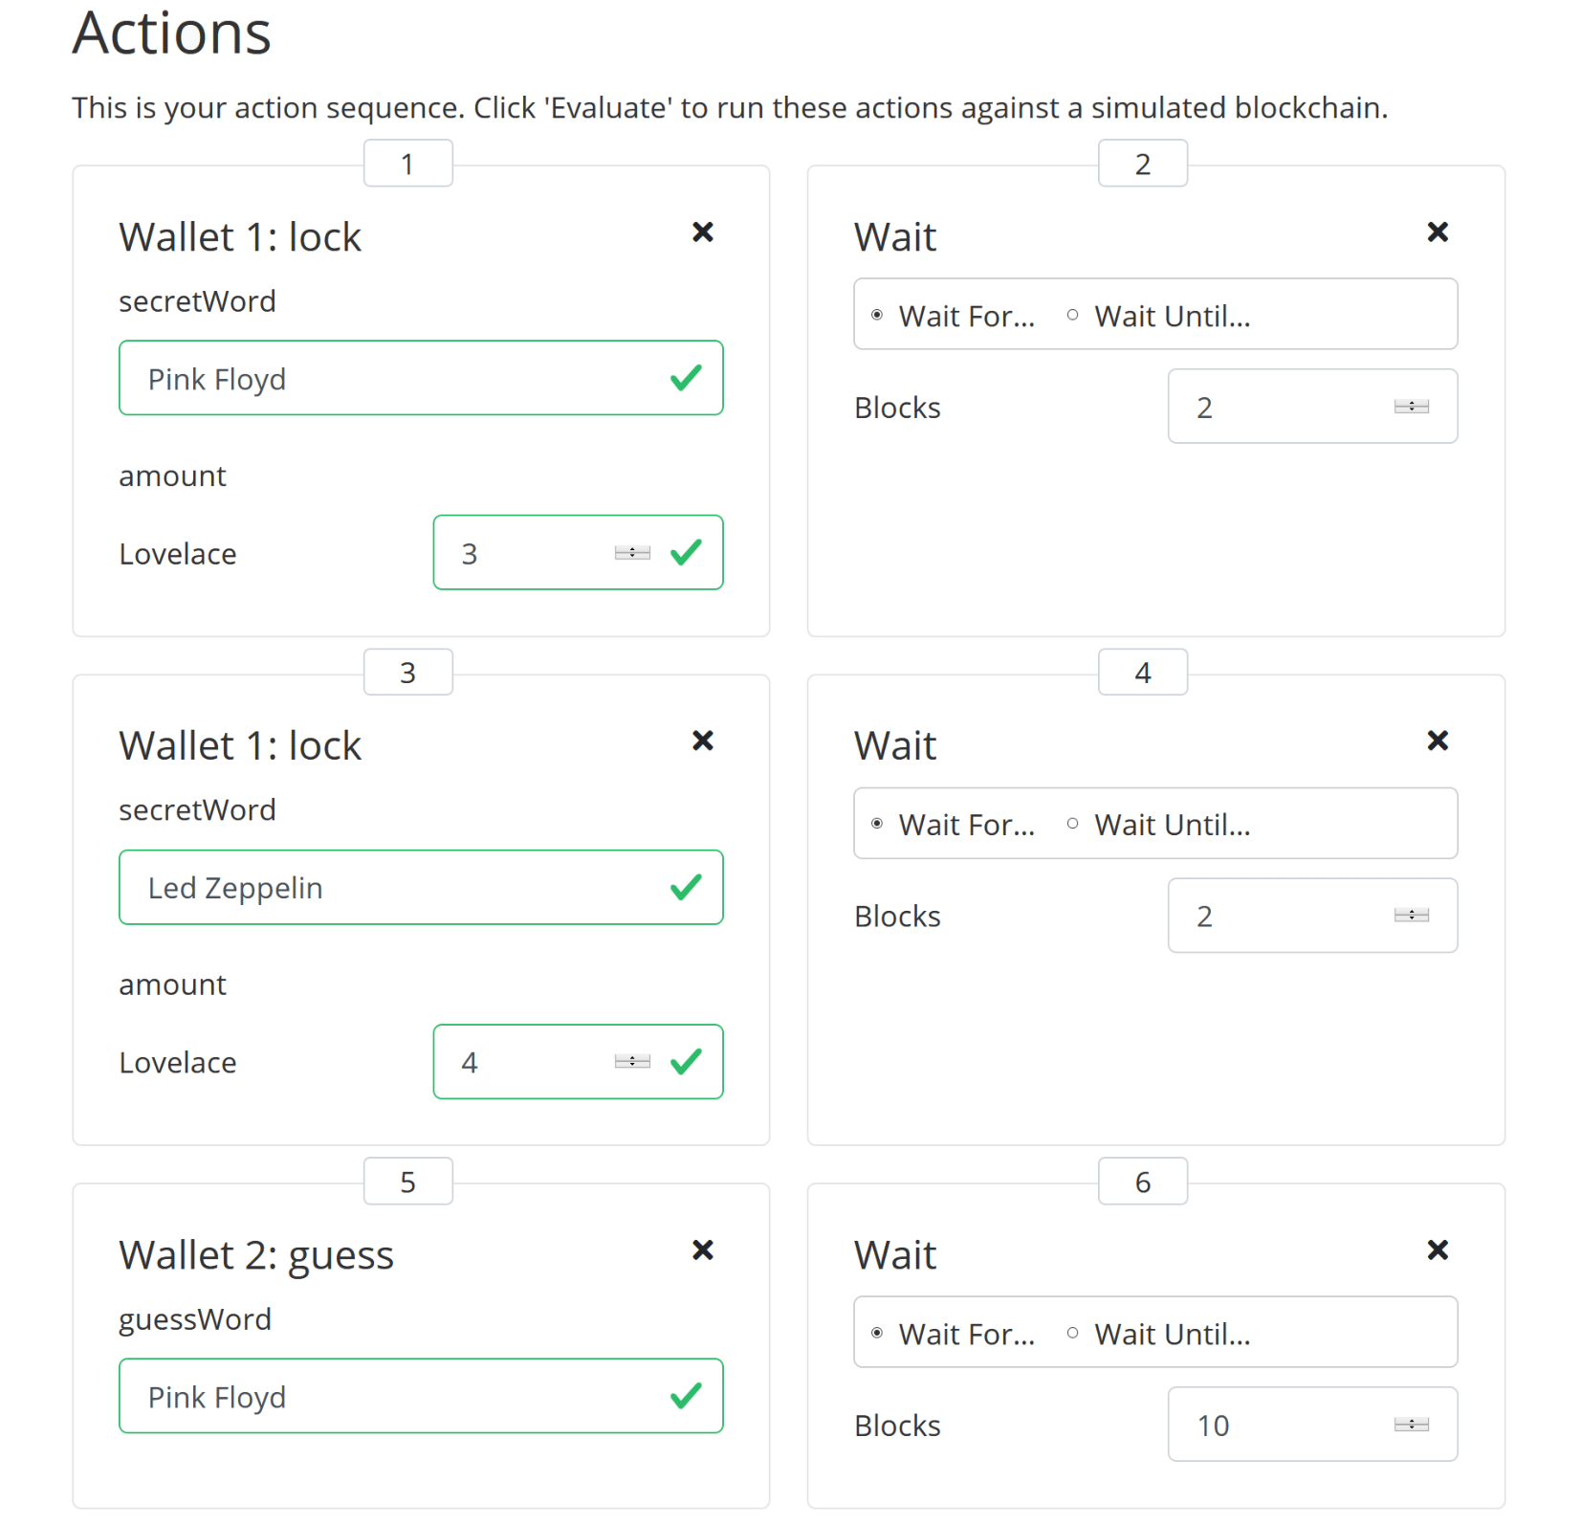Click Lovelace stepper in action 1
Screen dimensions: 1581x1526
pos(632,553)
